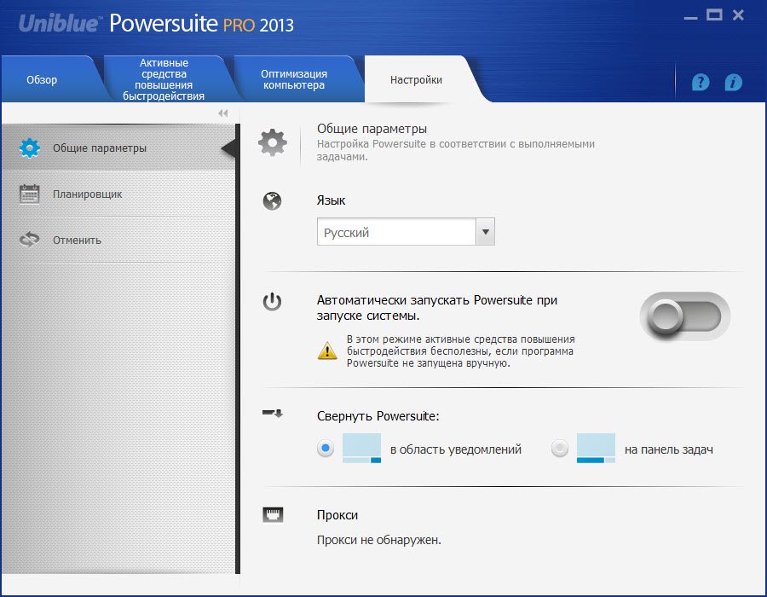Open the info "i" icon
767x597 pixels.
[x=733, y=82]
